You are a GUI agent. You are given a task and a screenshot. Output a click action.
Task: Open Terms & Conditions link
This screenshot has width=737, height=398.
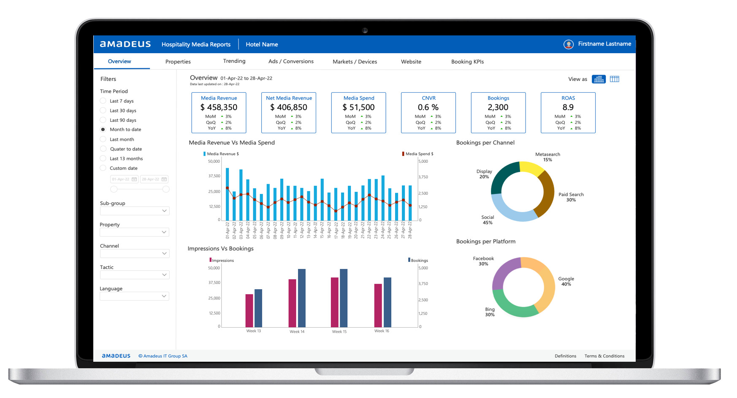[x=604, y=356]
